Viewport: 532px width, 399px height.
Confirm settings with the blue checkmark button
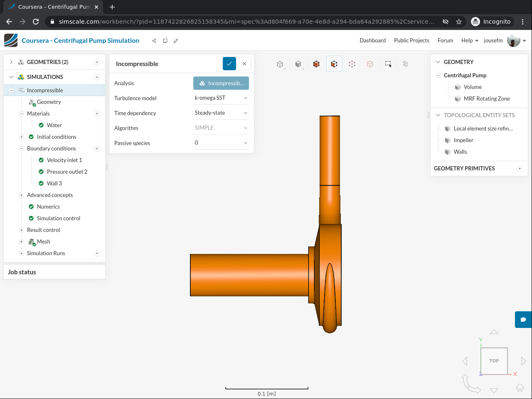pyautogui.click(x=229, y=64)
